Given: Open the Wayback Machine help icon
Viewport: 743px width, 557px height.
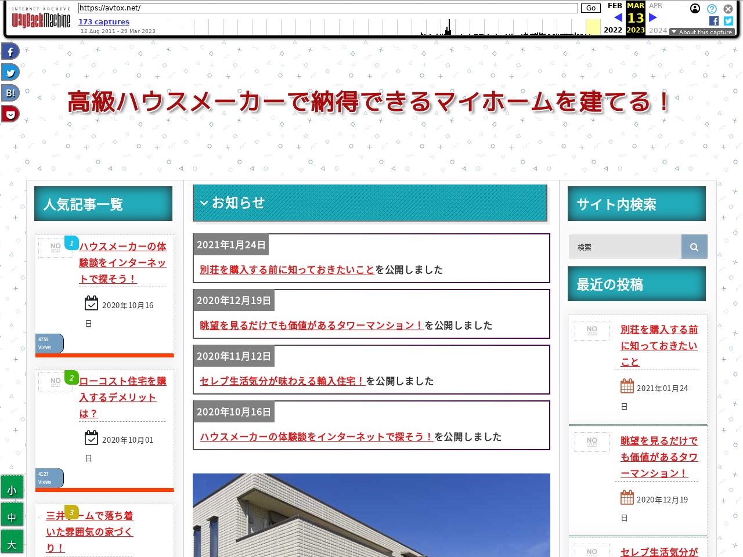Looking at the screenshot, I should (712, 9).
